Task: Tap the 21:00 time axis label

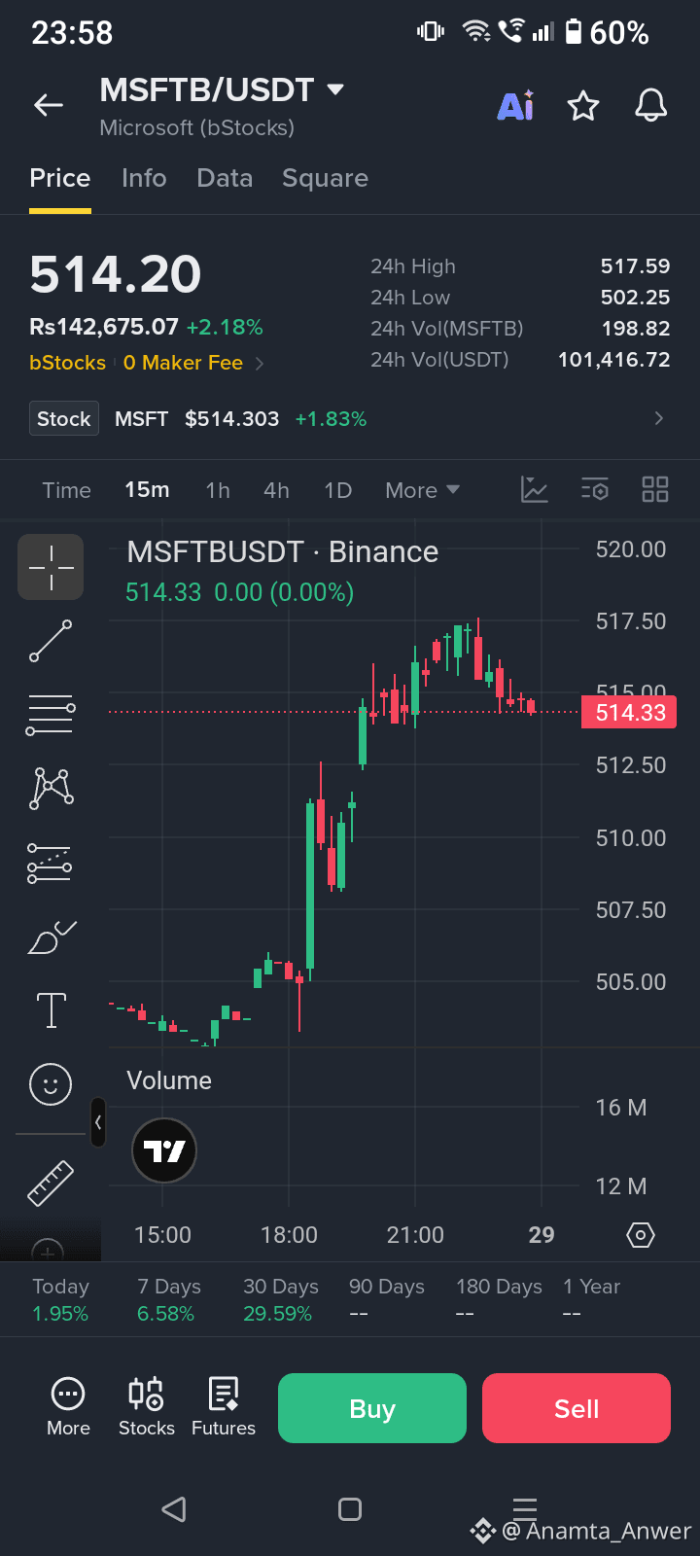Action: click(x=415, y=1235)
